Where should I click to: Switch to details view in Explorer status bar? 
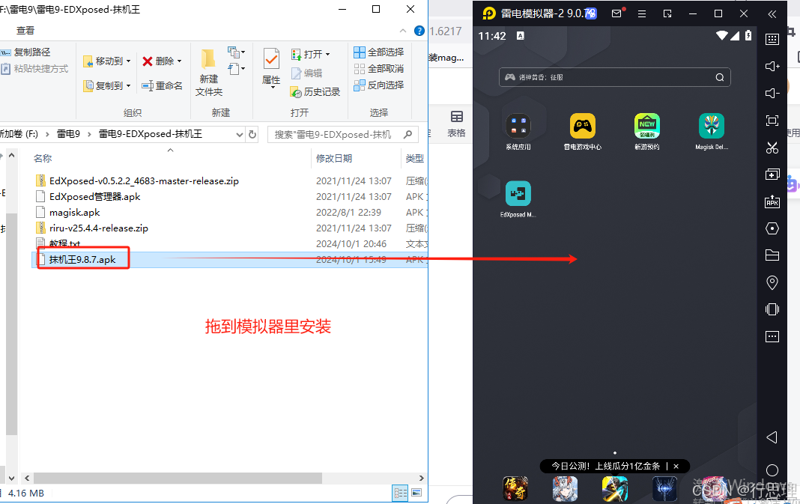(401, 493)
